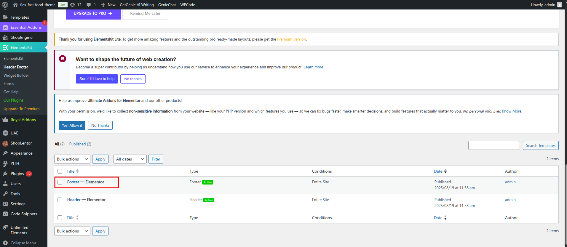Check the Header — Elementor row checkbox
This screenshot has height=247, width=567.
60,200
